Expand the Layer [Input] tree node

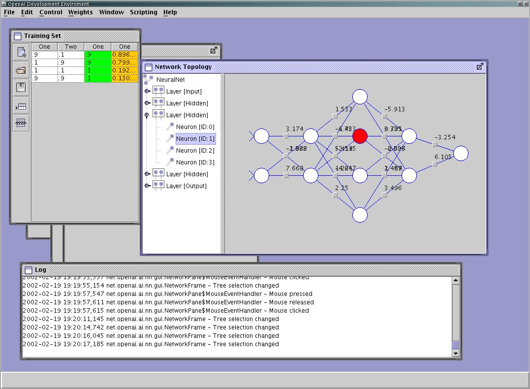coord(147,92)
